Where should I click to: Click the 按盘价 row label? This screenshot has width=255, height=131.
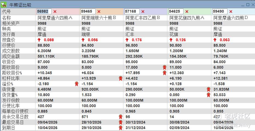[x=9, y=40]
